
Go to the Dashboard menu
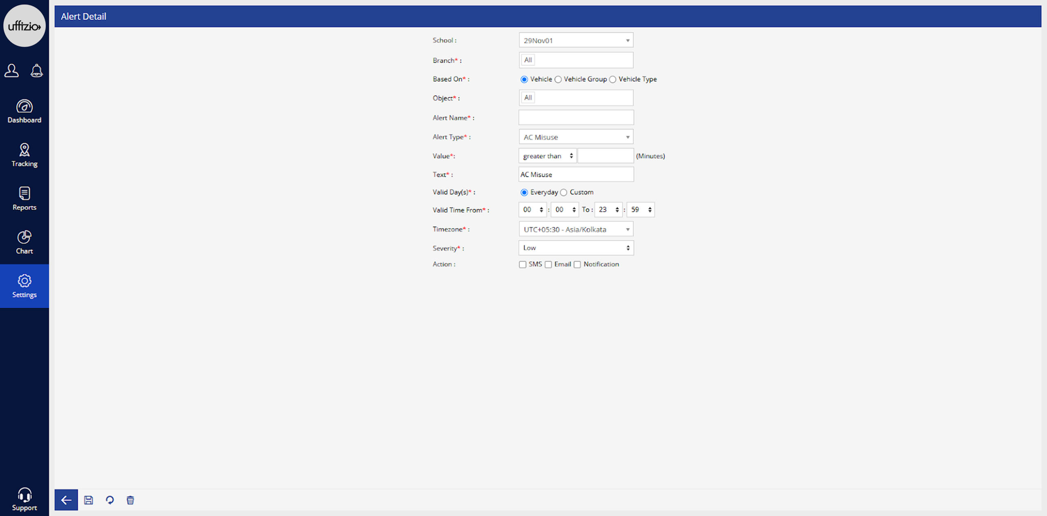tap(24, 111)
